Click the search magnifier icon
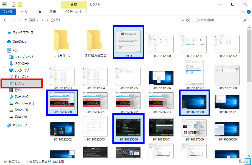252x165 pixels. pyautogui.click(x=245, y=20)
